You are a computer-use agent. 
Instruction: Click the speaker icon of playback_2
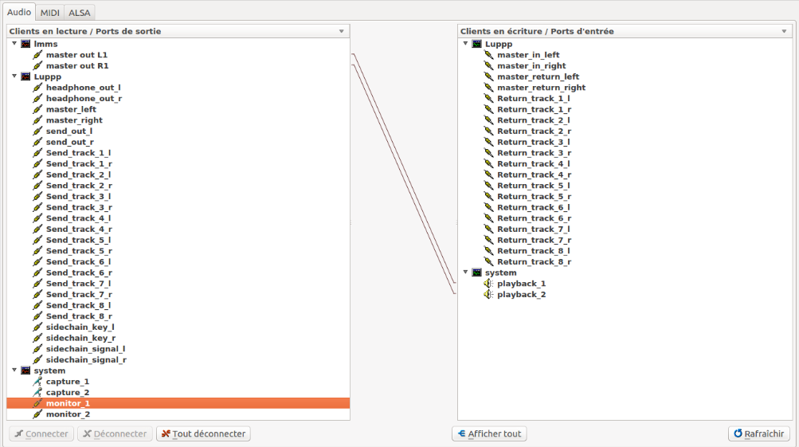point(488,295)
